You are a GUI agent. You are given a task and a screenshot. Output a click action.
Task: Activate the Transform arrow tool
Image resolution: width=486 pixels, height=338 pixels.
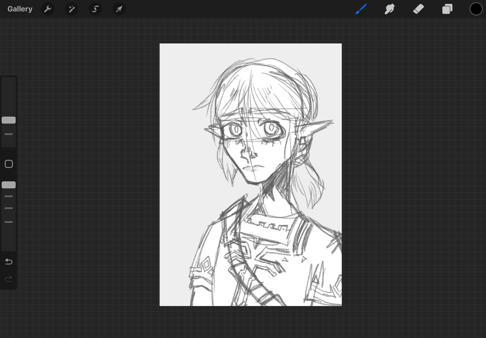click(119, 9)
